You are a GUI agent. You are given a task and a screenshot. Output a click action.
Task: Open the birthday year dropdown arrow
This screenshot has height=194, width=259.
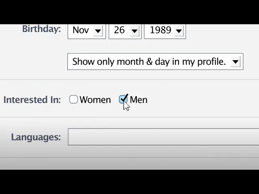(179, 31)
